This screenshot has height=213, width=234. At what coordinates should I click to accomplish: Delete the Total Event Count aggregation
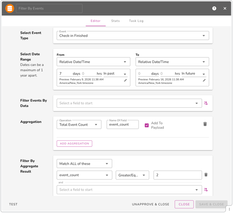(205, 124)
